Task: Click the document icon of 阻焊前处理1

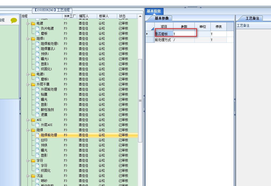Action: (37, 44)
